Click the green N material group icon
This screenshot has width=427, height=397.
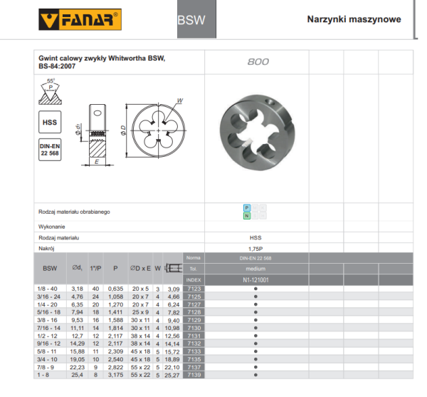click(247, 216)
